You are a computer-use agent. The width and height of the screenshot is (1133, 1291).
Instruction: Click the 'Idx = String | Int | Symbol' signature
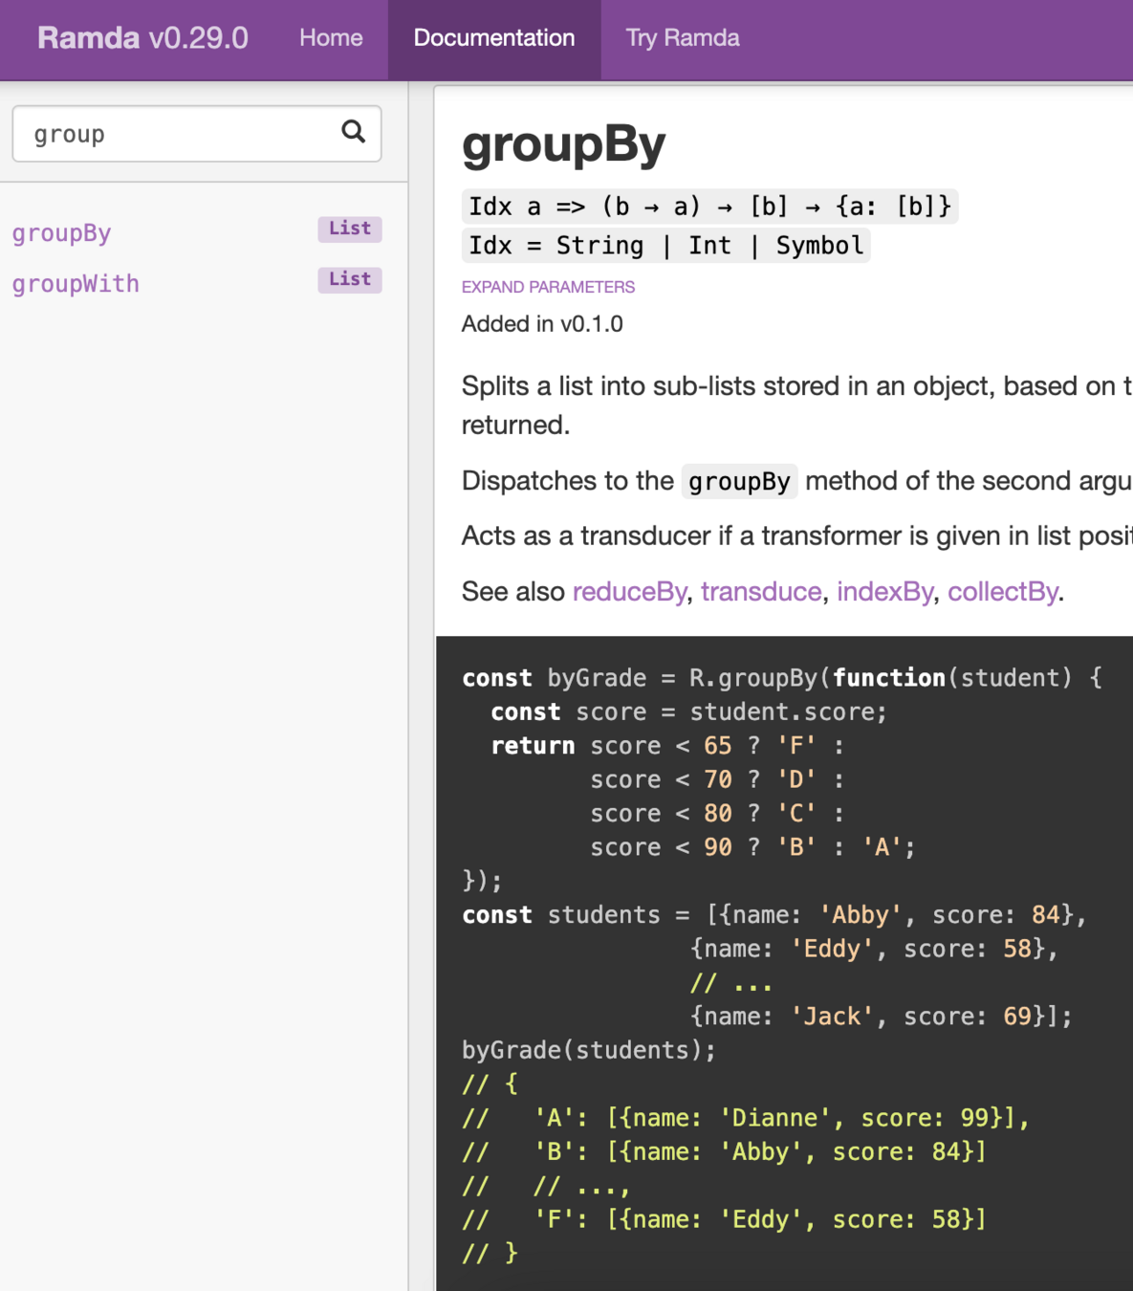pyautogui.click(x=666, y=246)
